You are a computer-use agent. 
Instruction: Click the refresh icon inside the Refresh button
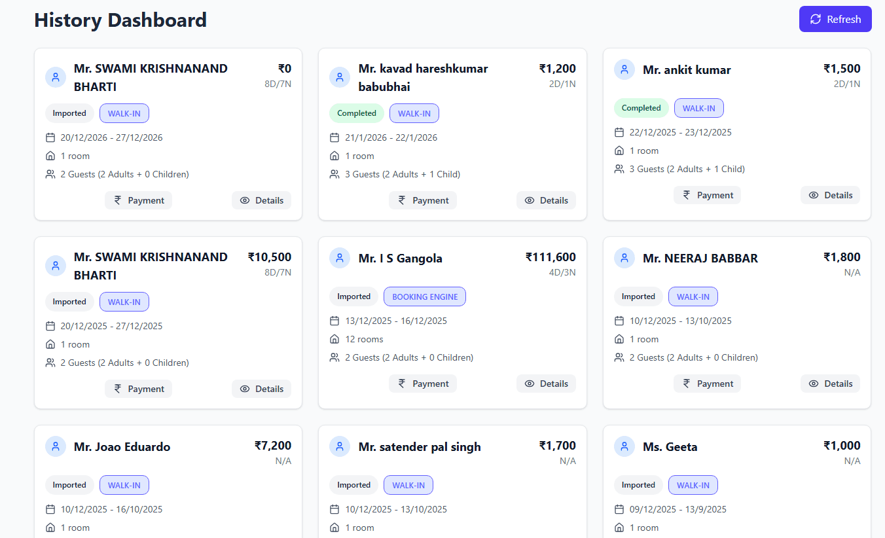point(815,19)
